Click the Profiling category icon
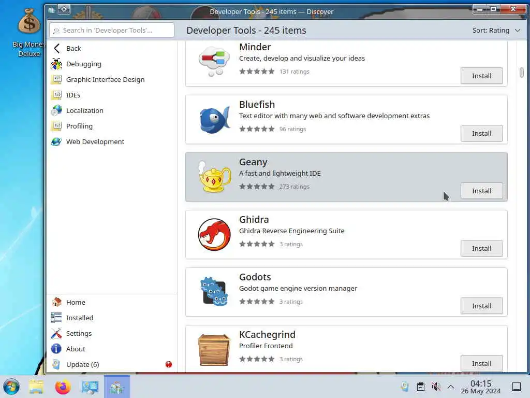 [x=56, y=126]
